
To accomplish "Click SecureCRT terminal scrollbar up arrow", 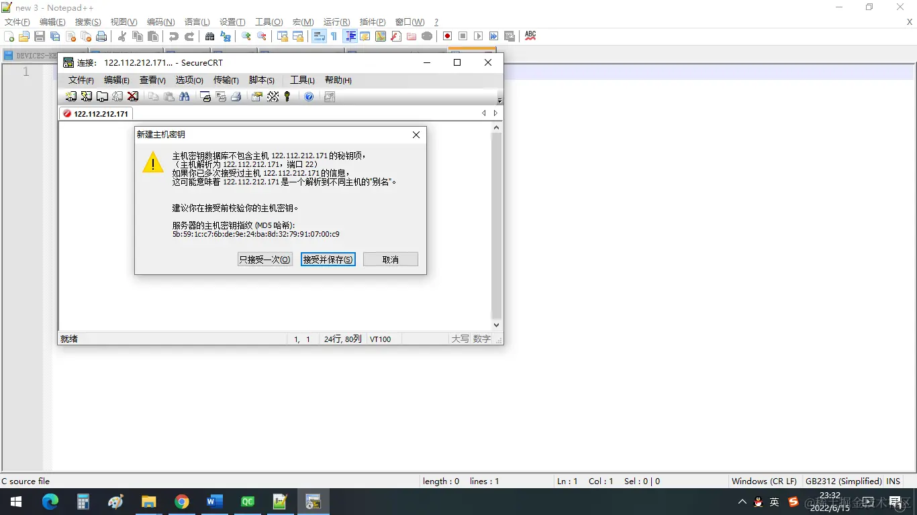I will click(497, 127).
